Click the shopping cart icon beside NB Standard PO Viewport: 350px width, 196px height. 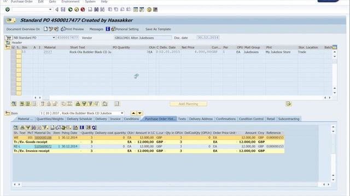click(9, 38)
